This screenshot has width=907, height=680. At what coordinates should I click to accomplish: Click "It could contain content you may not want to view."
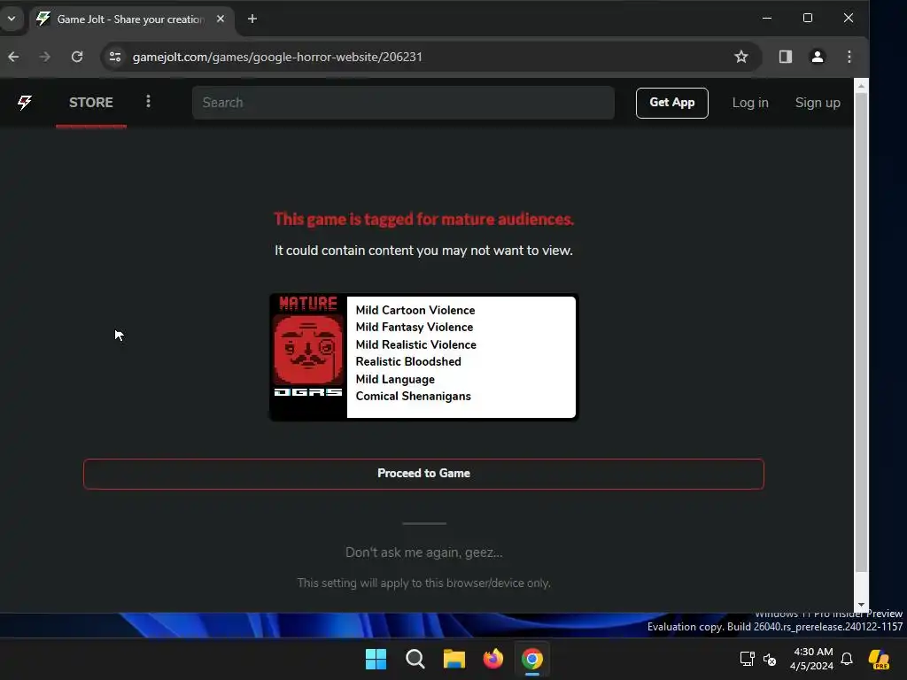click(x=423, y=251)
